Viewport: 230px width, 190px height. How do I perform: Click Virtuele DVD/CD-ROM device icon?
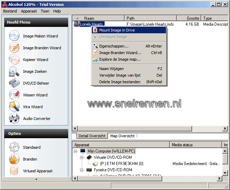(89, 157)
